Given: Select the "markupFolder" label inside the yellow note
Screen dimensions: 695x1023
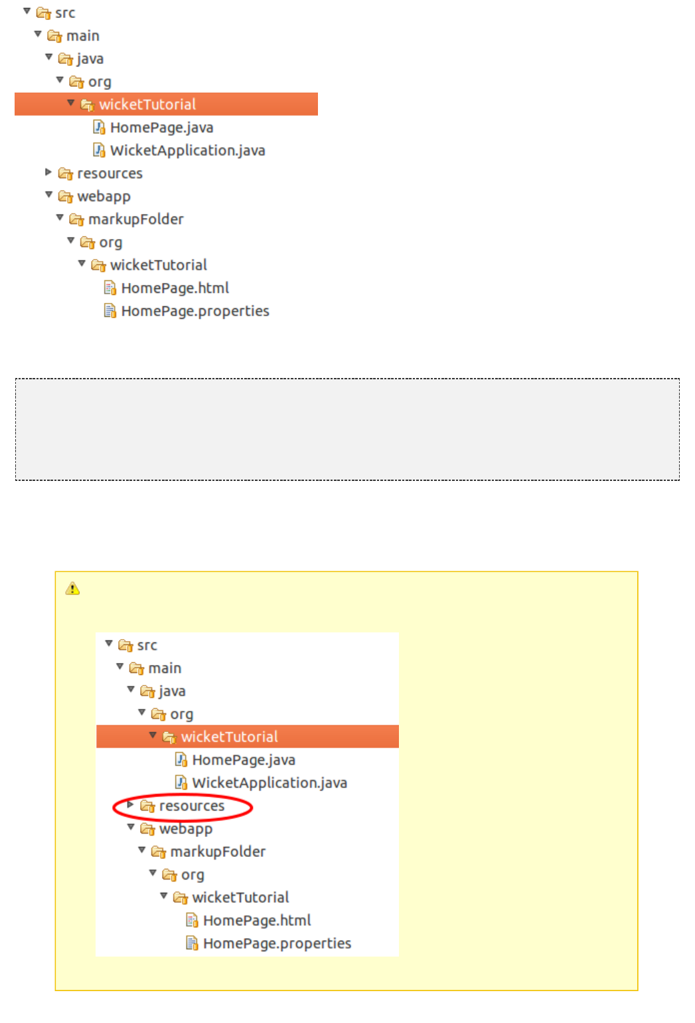Looking at the screenshot, I should (218, 852).
